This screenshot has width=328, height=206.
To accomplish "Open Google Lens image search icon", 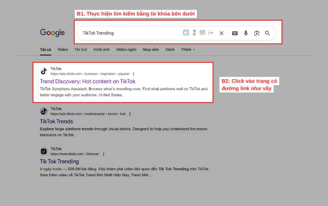I will (x=257, y=33).
